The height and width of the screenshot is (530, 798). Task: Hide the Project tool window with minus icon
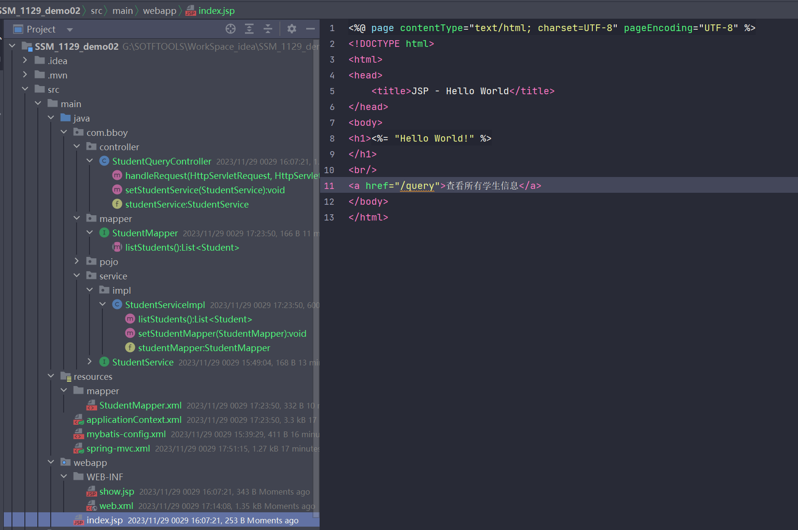point(310,29)
